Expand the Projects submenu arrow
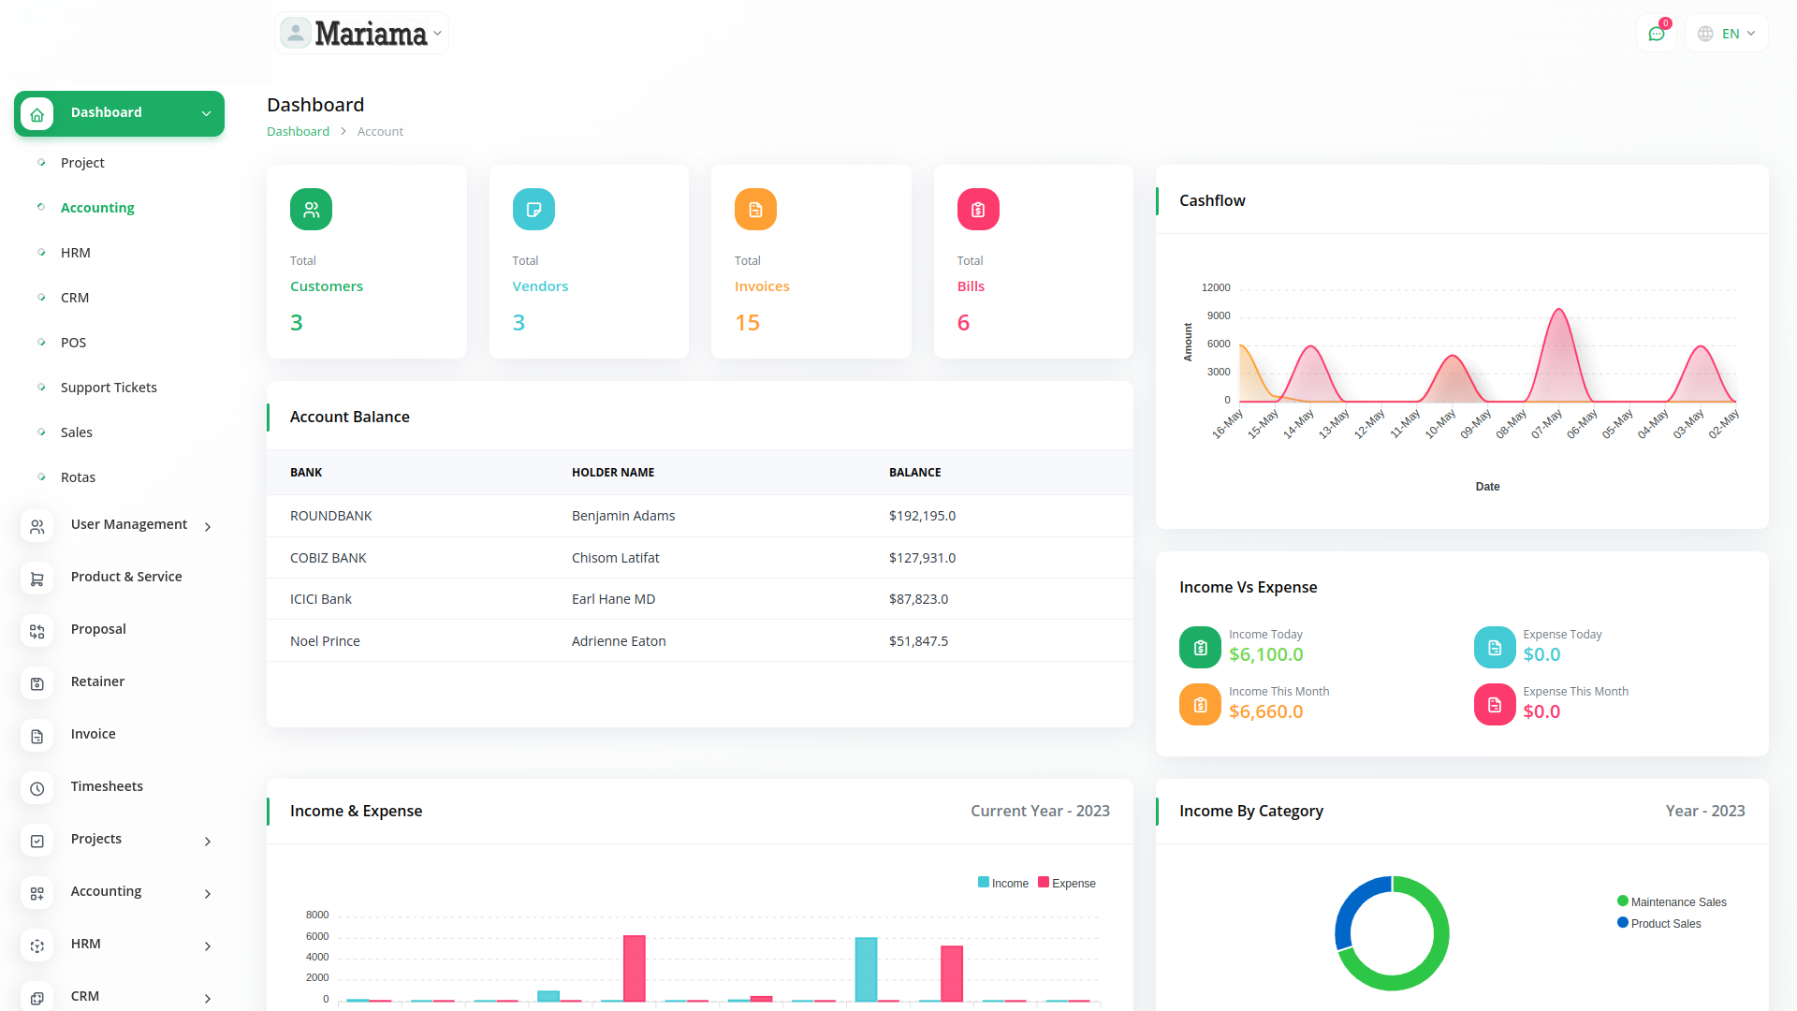This screenshot has height=1011, width=1797. 208,842
